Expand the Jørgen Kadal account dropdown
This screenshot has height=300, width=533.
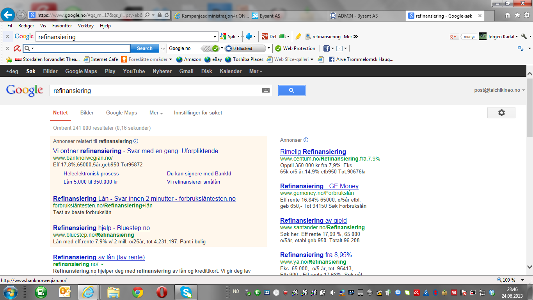pos(517,36)
